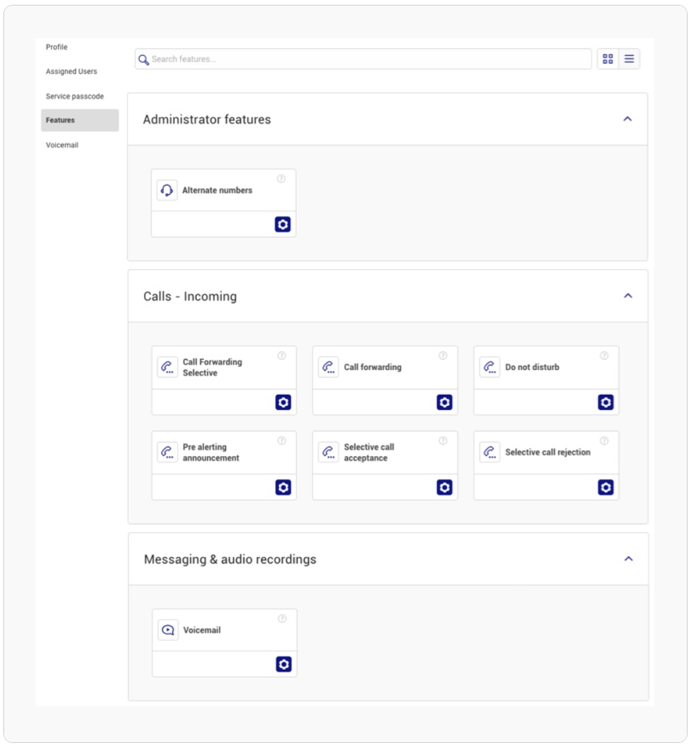691x745 pixels.
Task: Switch to list view layout
Action: click(629, 59)
